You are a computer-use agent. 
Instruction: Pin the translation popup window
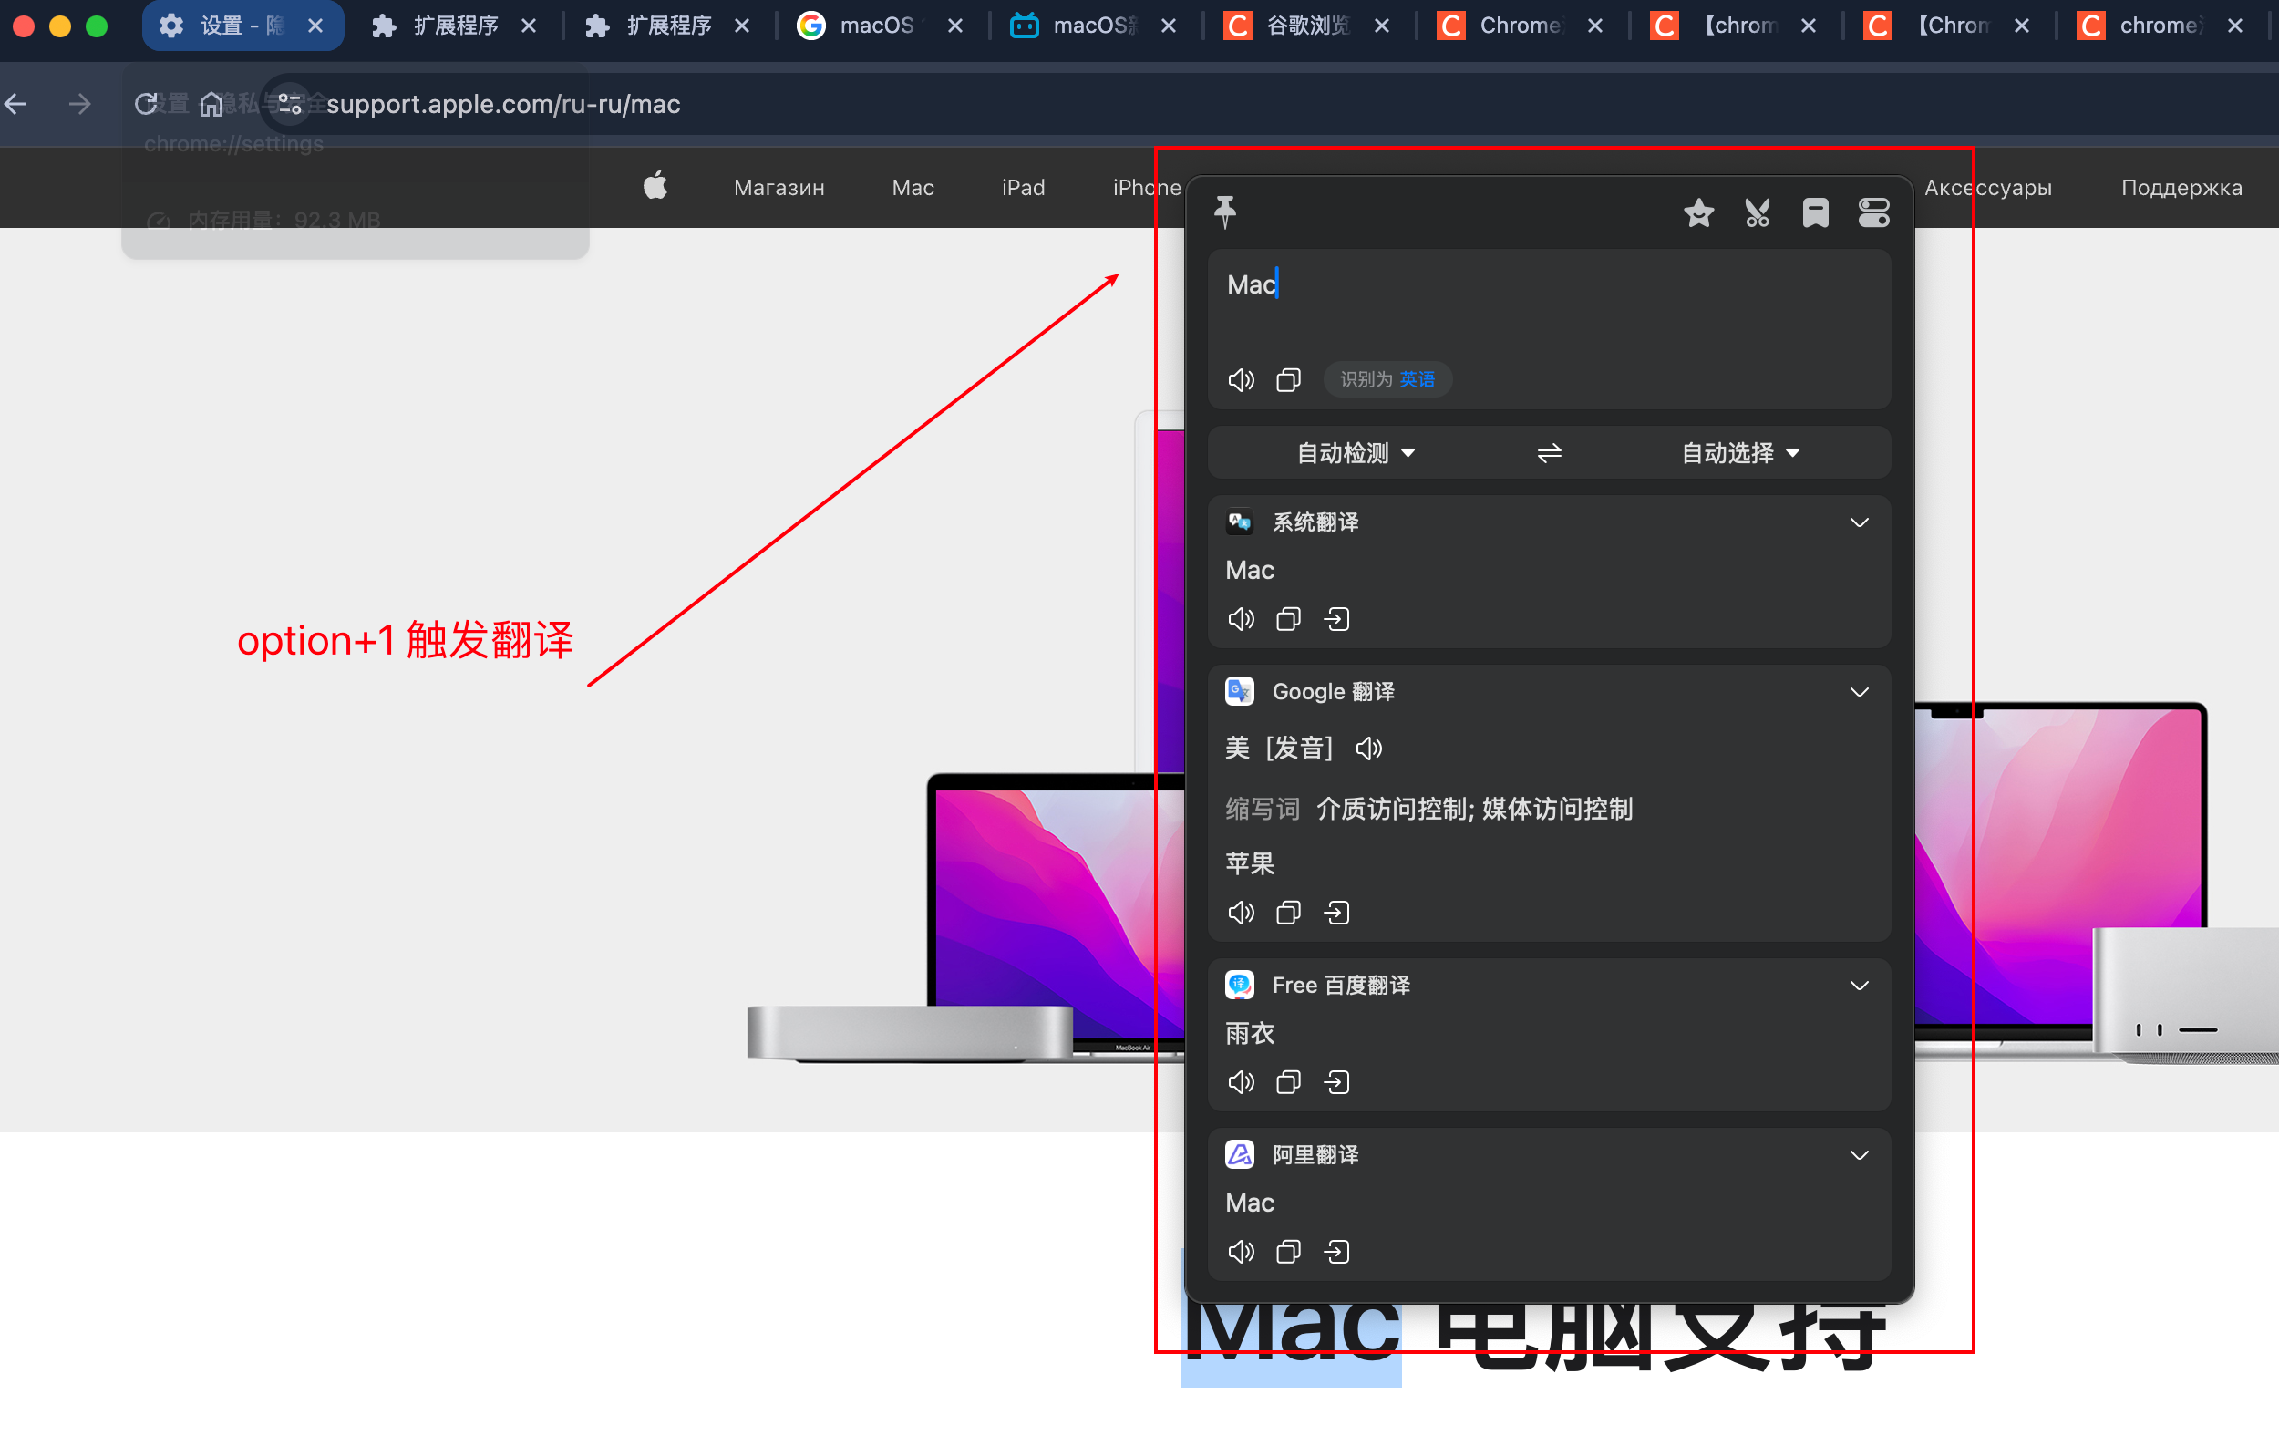pos(1224,212)
